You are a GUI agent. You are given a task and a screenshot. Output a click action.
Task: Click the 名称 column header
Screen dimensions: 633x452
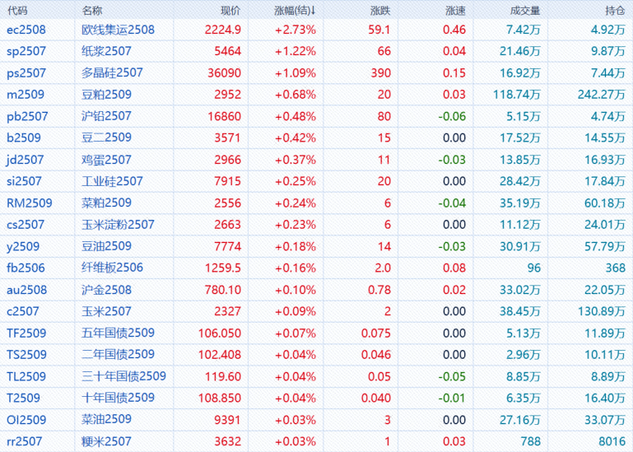pos(93,11)
